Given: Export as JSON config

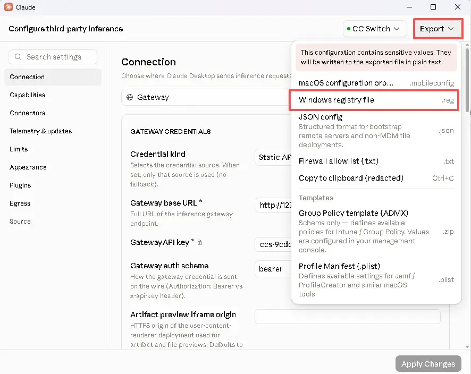Looking at the screenshot, I should pyautogui.click(x=376, y=131).
